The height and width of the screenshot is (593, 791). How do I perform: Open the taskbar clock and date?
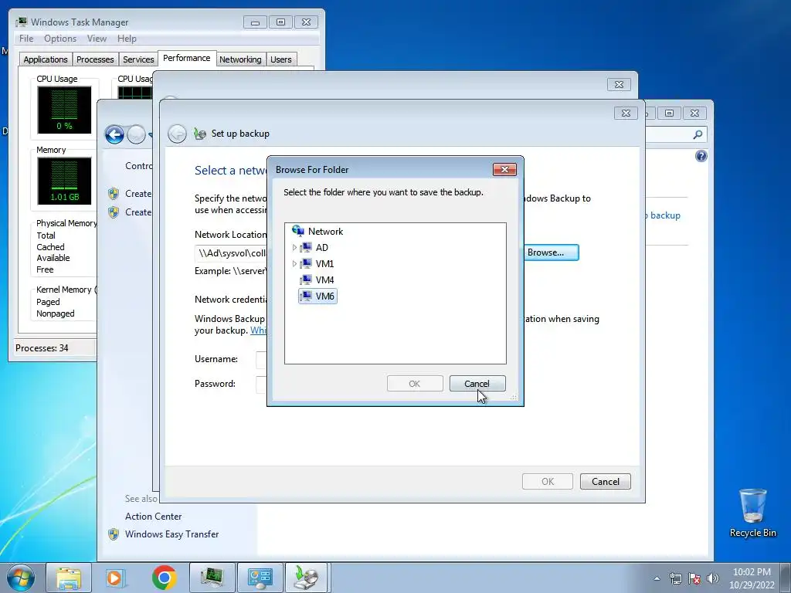point(752,578)
